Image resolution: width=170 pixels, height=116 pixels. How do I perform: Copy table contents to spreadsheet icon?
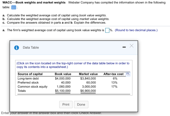tap(128, 74)
